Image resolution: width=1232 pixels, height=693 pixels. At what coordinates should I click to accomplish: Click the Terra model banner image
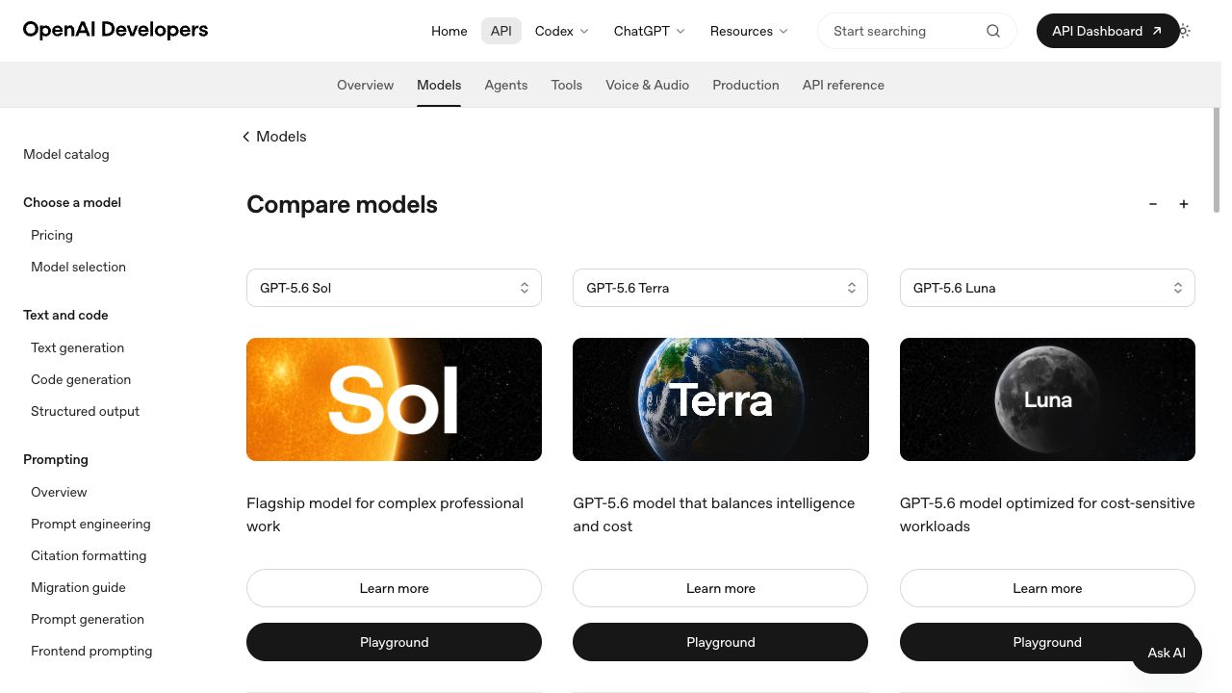720,399
